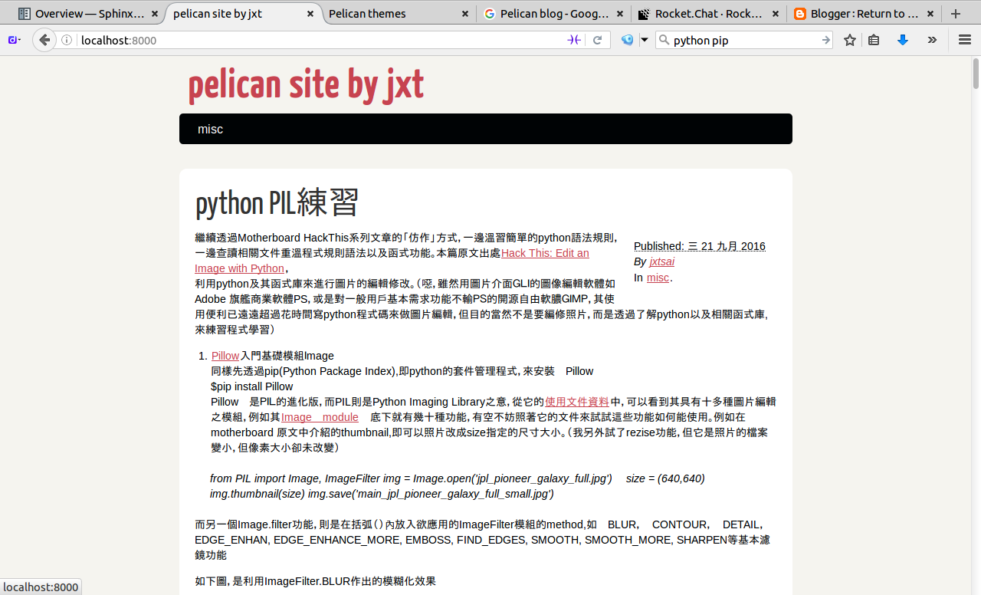The image size is (981, 595).
Task: Switch to the Blogger: Return to tab
Action: pyautogui.click(x=864, y=13)
